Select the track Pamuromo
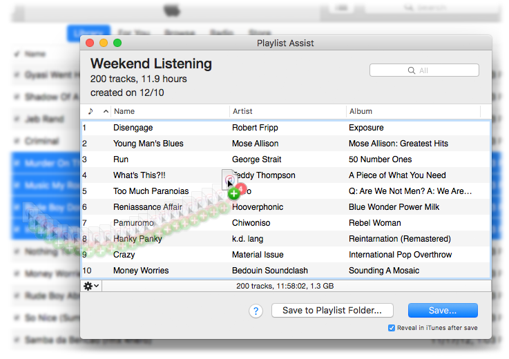The height and width of the screenshot is (359, 509). (x=133, y=223)
